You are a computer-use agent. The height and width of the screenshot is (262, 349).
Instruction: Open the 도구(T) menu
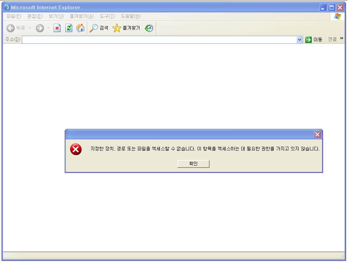(x=107, y=16)
